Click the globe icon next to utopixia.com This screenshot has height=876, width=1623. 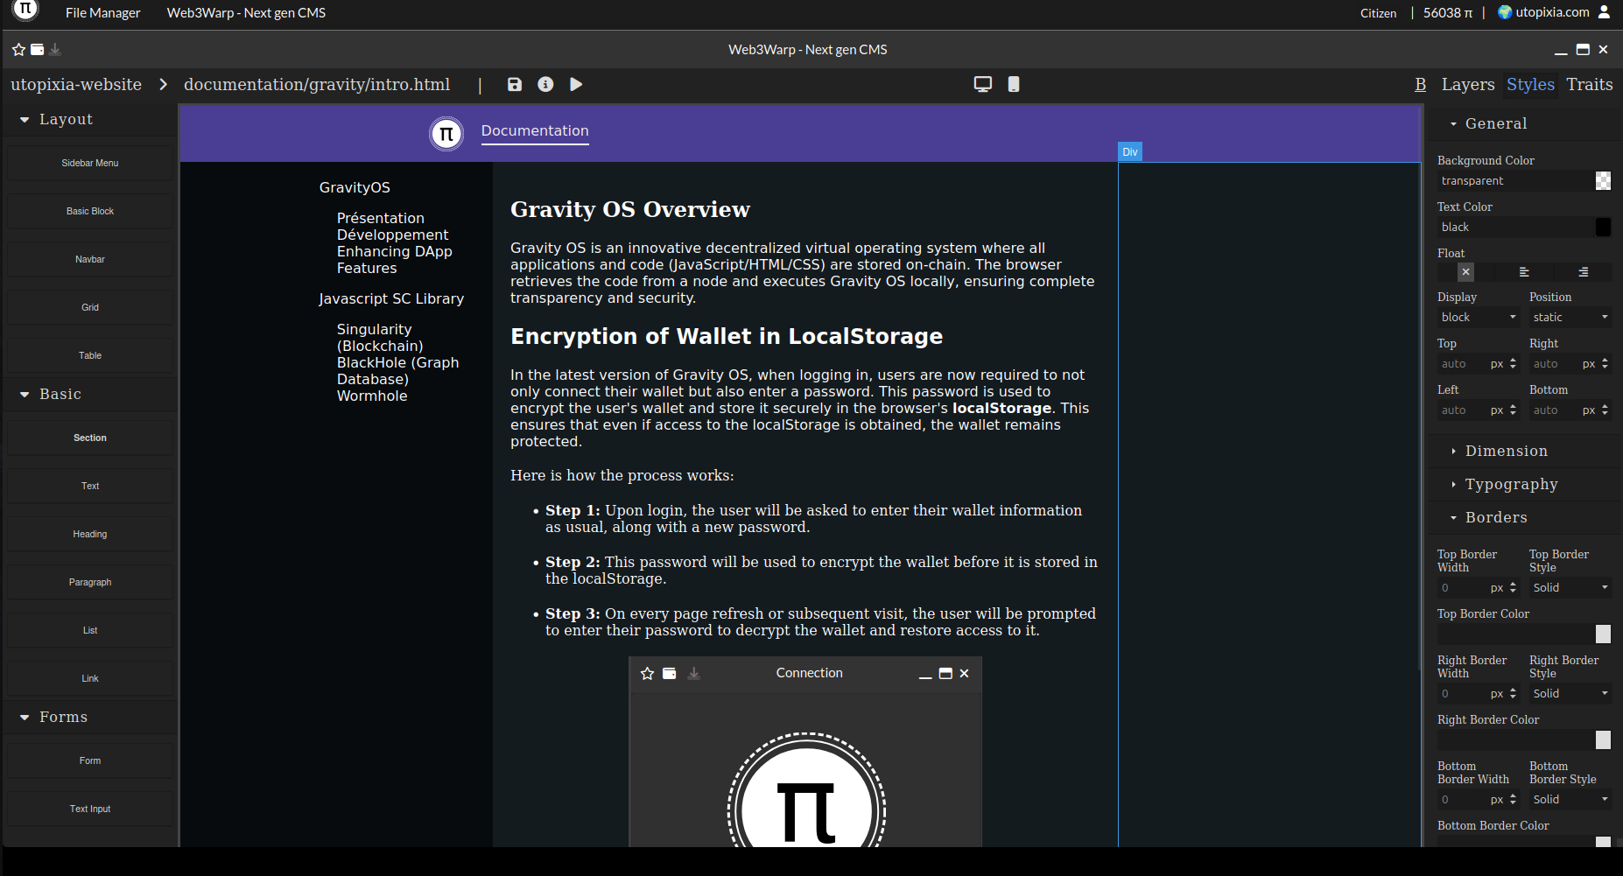coord(1505,12)
